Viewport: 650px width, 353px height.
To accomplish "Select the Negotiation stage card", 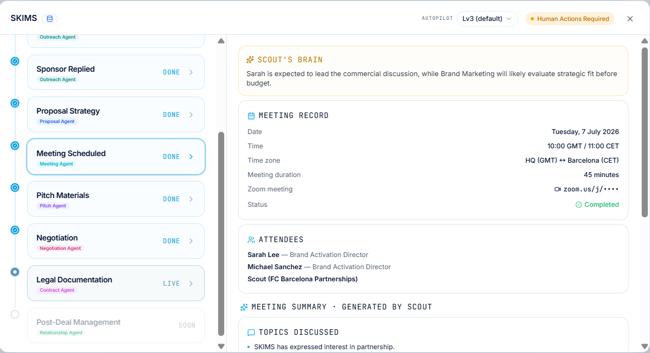I will pos(116,241).
